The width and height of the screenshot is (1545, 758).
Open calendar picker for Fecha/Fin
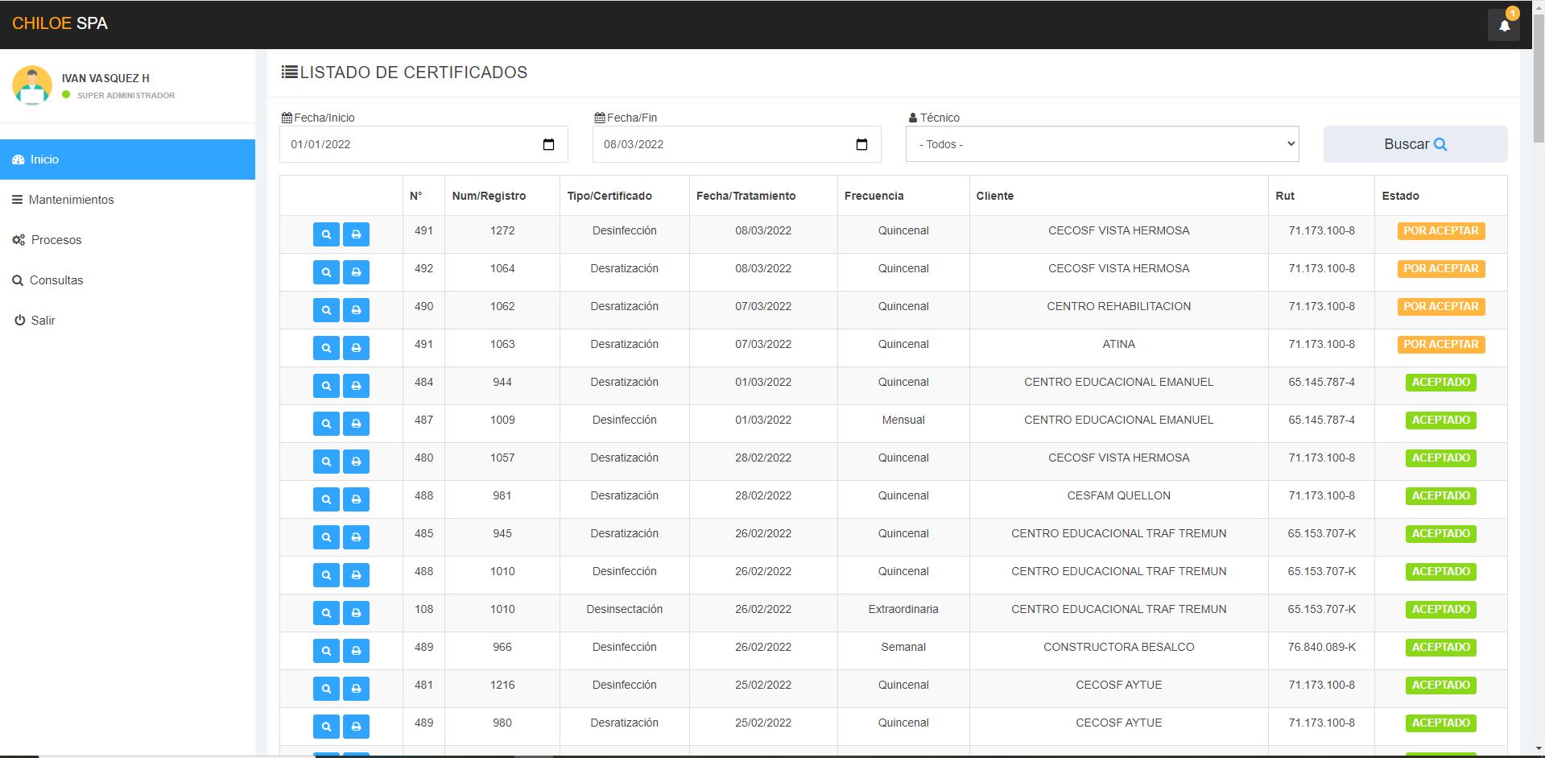pos(861,145)
